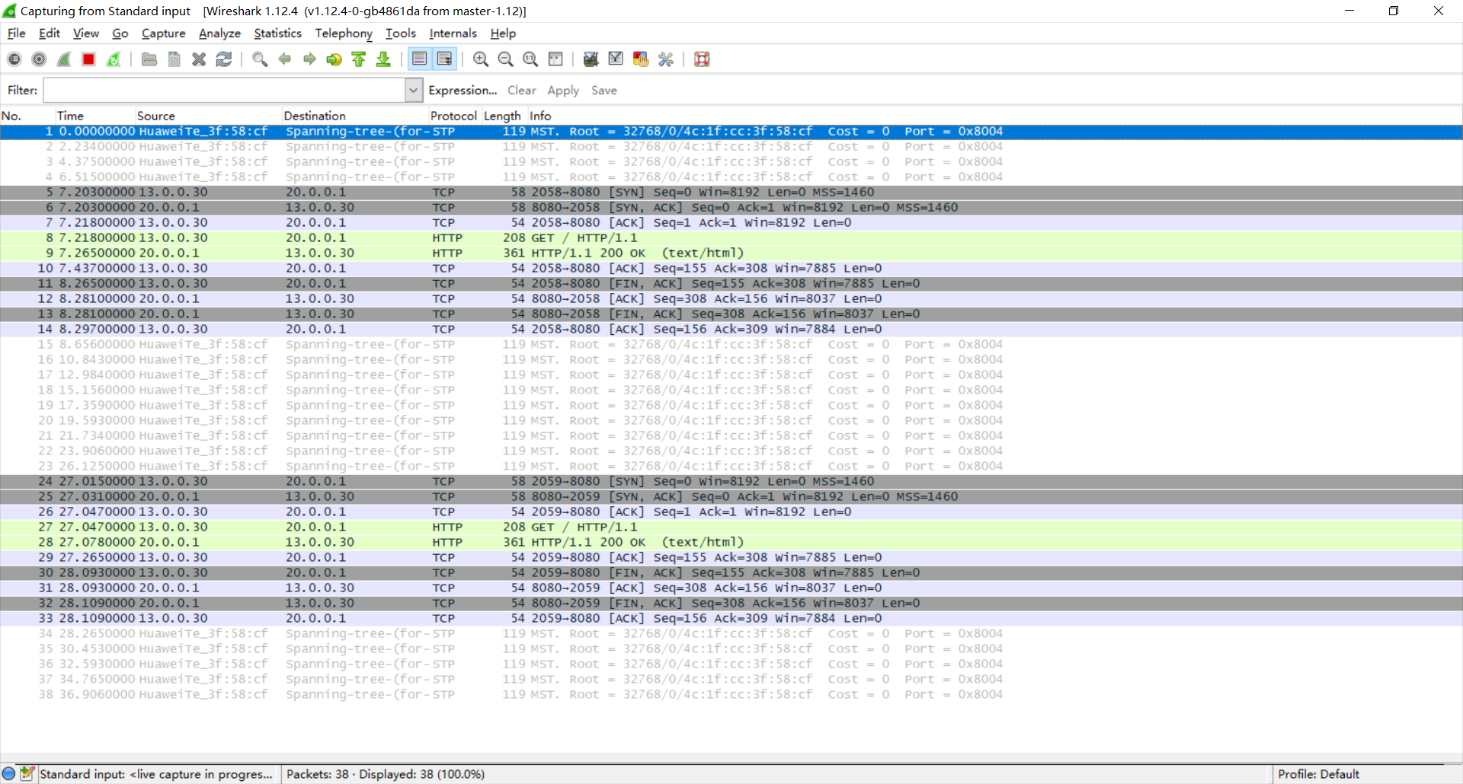Open the View menu
This screenshot has width=1463, height=784.
[x=86, y=33]
